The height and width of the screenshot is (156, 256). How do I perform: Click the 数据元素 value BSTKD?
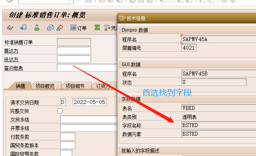(x=219, y=134)
